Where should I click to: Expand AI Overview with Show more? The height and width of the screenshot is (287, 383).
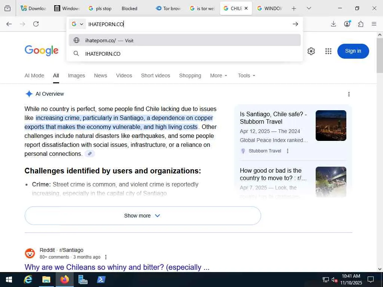[143, 216]
